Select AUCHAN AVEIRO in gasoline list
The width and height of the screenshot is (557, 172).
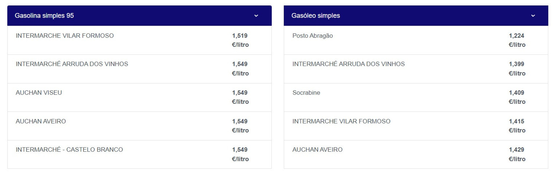pos(41,121)
